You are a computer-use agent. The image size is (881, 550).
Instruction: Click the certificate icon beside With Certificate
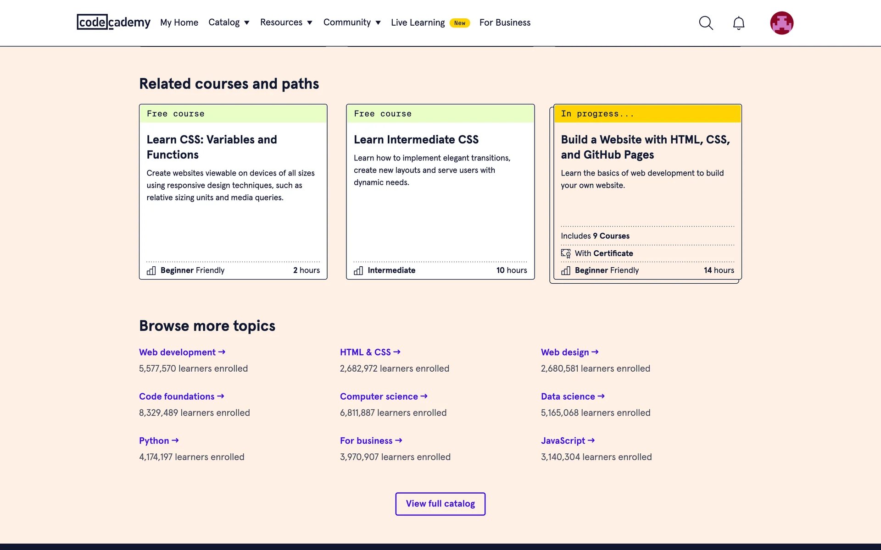(566, 253)
